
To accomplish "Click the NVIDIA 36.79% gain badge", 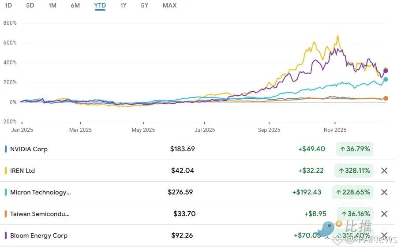I will [354, 149].
